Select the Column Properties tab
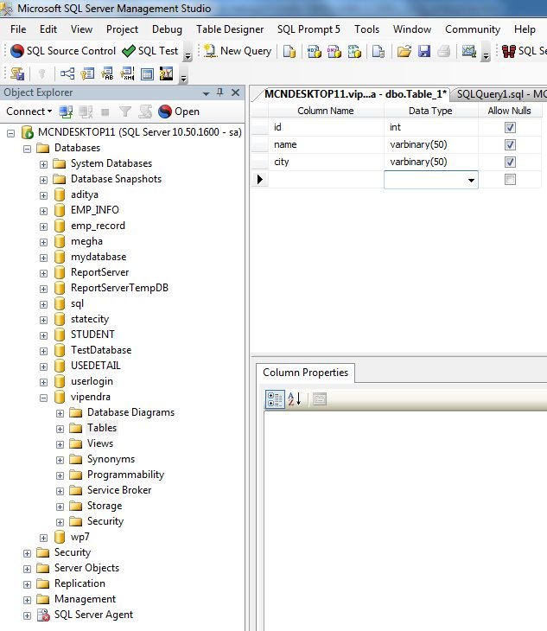This screenshot has height=631, width=547. click(306, 373)
